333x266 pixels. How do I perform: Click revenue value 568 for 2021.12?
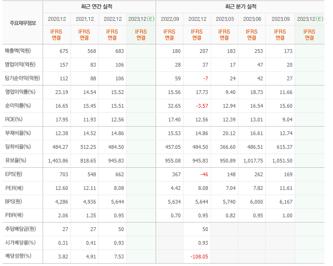(92, 51)
